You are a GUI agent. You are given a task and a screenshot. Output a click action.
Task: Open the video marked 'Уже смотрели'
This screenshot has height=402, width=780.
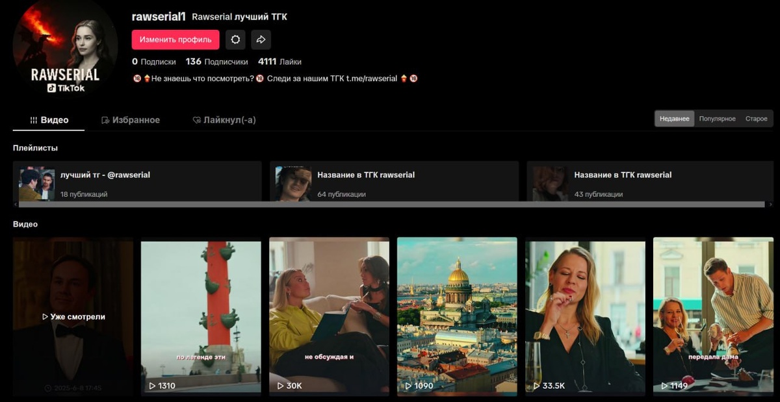[73, 317]
